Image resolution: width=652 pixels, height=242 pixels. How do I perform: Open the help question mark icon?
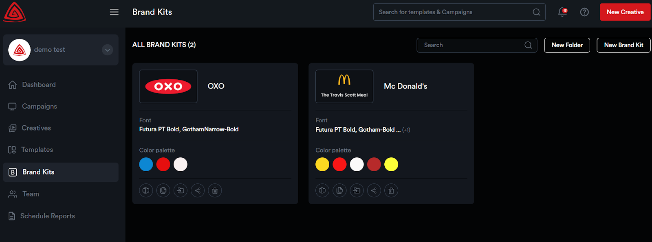(584, 12)
